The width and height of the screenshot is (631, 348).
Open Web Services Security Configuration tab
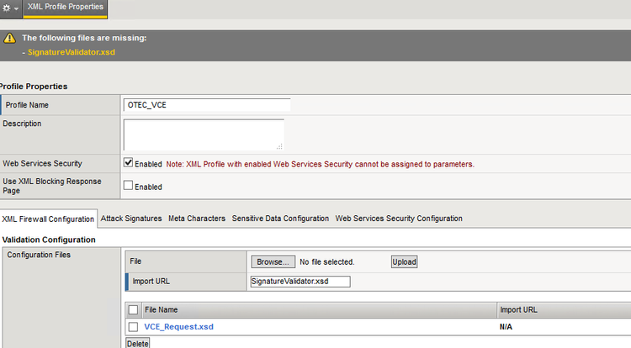pos(399,219)
